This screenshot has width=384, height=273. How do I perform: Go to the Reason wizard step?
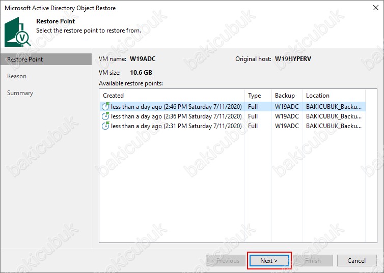click(17, 76)
